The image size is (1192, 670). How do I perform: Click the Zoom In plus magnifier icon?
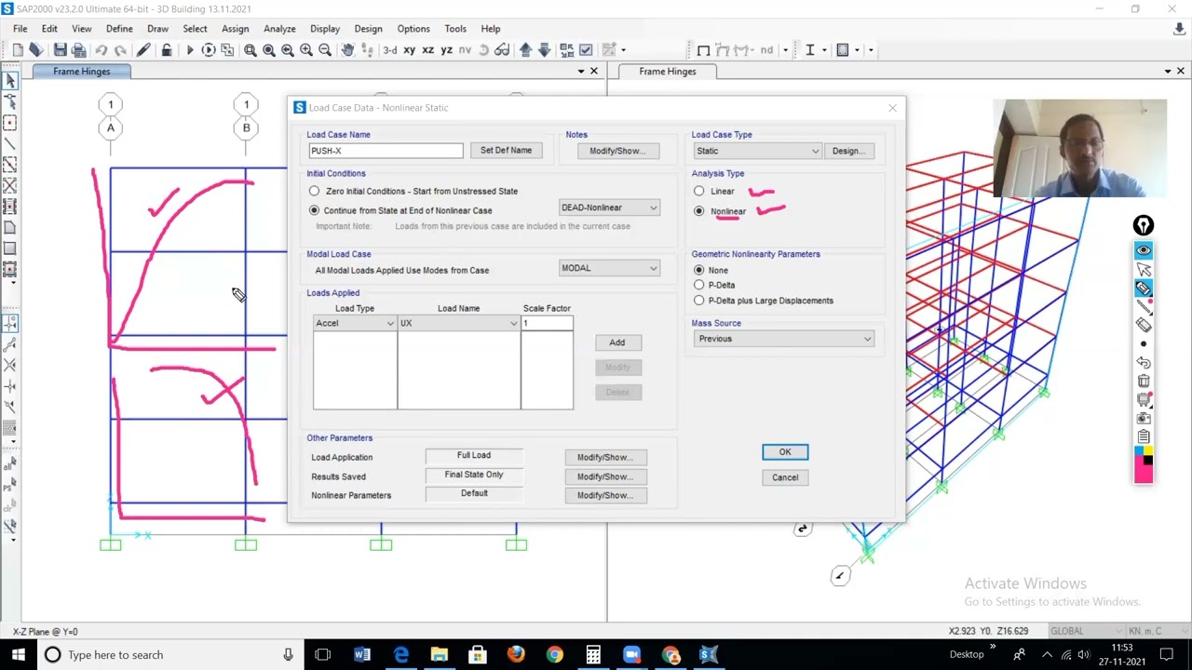point(306,50)
